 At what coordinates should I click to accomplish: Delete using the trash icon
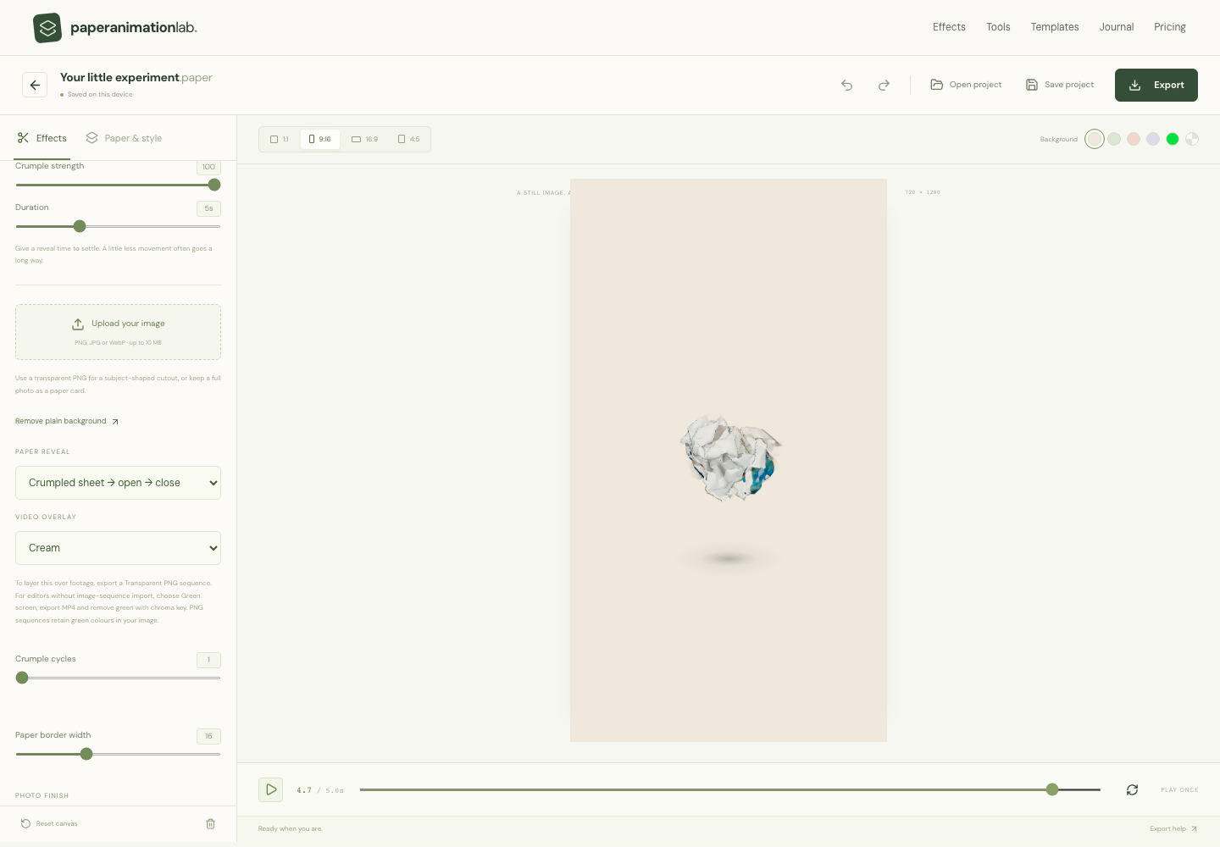click(211, 823)
